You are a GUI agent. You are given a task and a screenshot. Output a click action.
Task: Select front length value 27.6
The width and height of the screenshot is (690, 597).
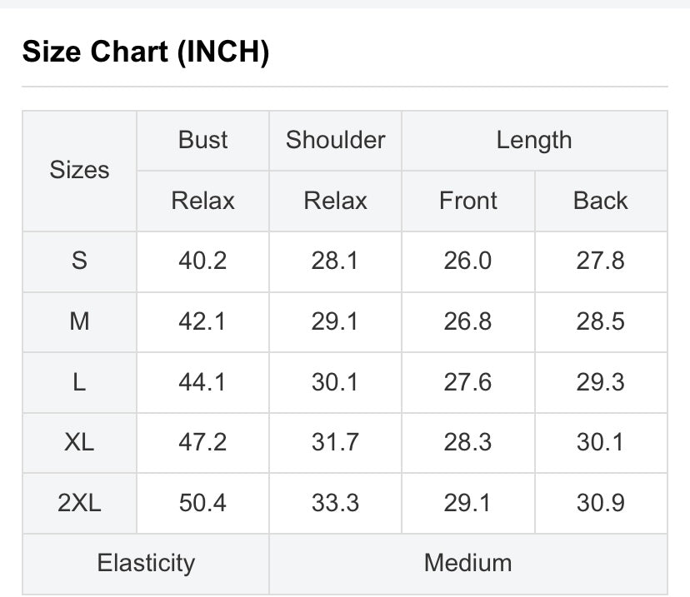click(468, 382)
